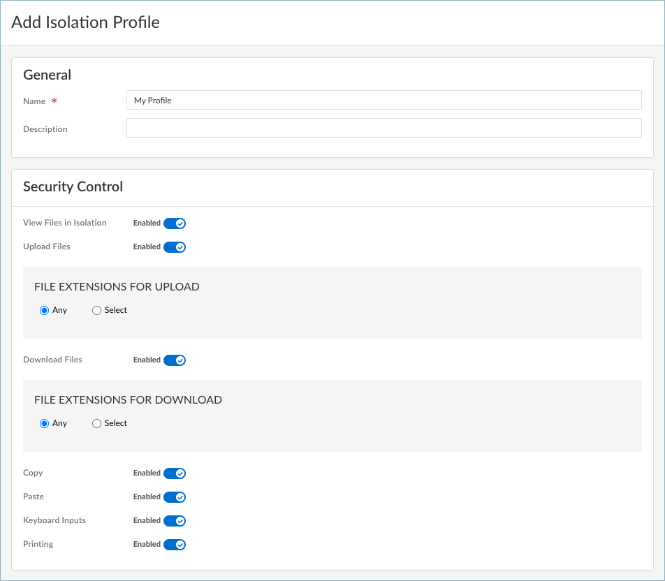The width and height of the screenshot is (665, 581).
Task: Click the FILE EXTENSIONS FOR UPLOAD heading
Action: tap(117, 287)
